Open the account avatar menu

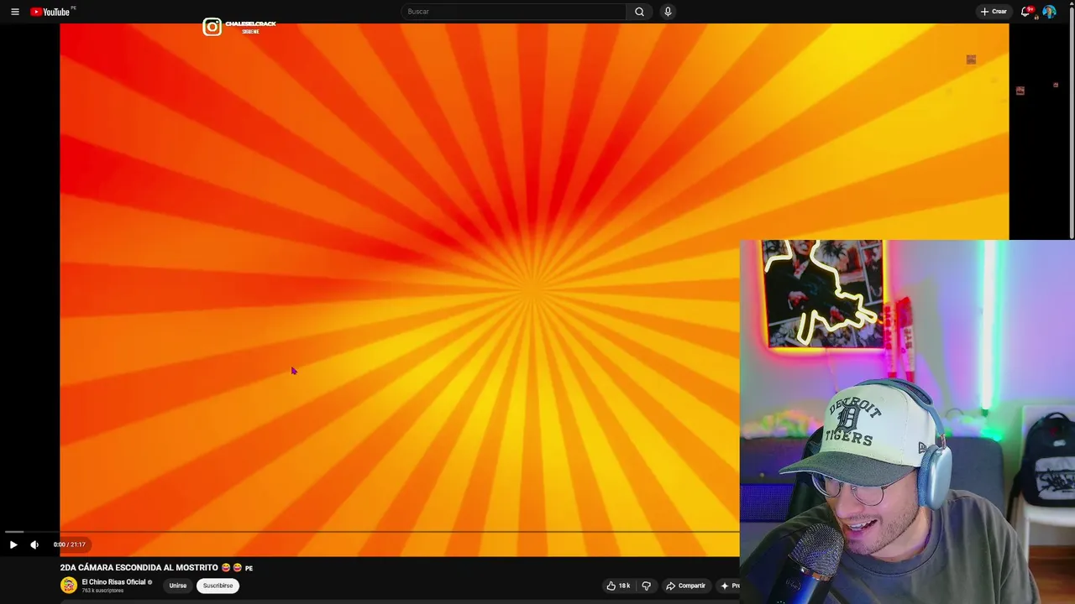click(x=1049, y=12)
